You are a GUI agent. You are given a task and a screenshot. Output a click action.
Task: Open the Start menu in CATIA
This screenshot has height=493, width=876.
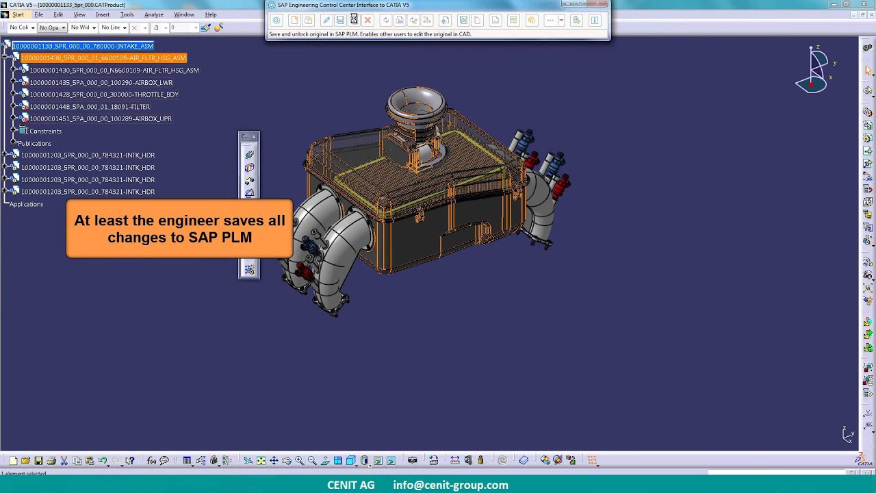18,14
